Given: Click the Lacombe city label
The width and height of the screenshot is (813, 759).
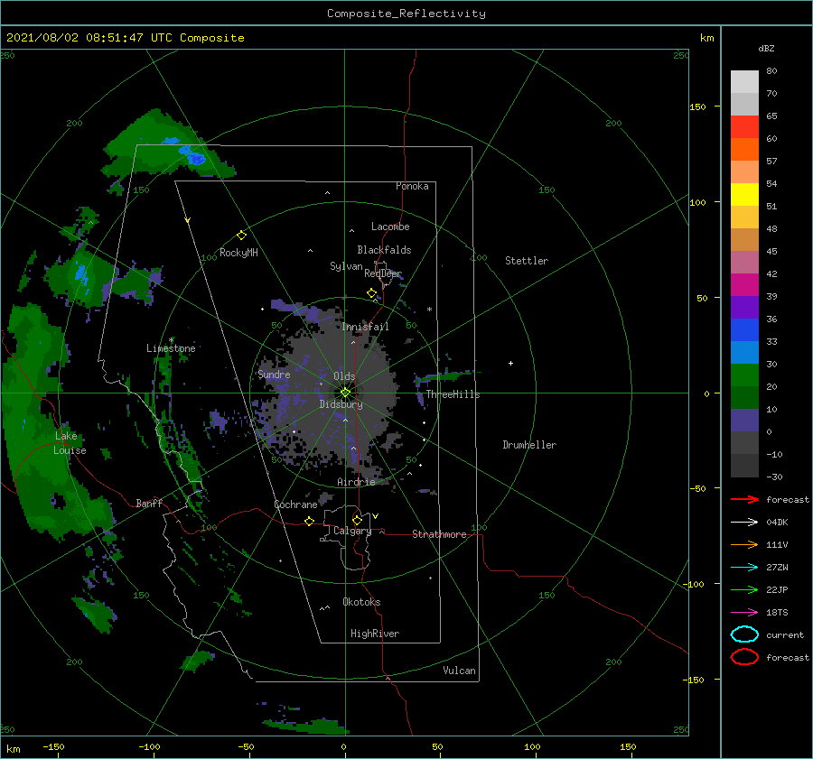Looking at the screenshot, I should click(x=390, y=227).
